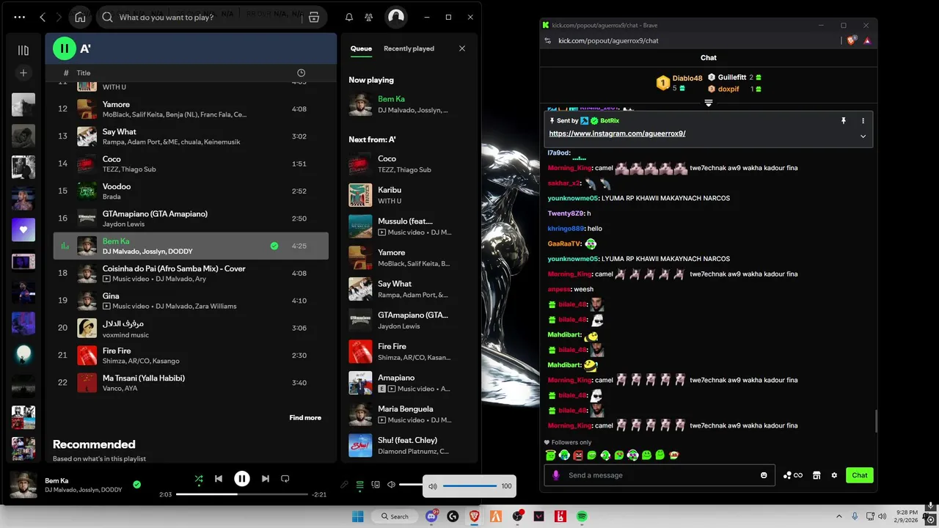Click album art in bottom player

23,485
